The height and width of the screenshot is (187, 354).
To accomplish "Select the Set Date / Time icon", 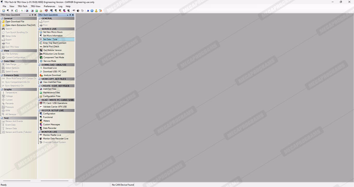I will pos(41,39).
